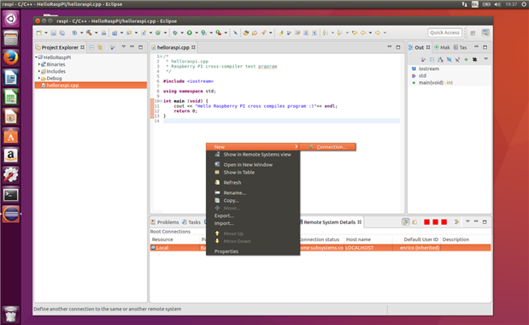This screenshot has height=325, width=529.
Task: Click the Save All toolbar icon
Action: click(x=62, y=32)
